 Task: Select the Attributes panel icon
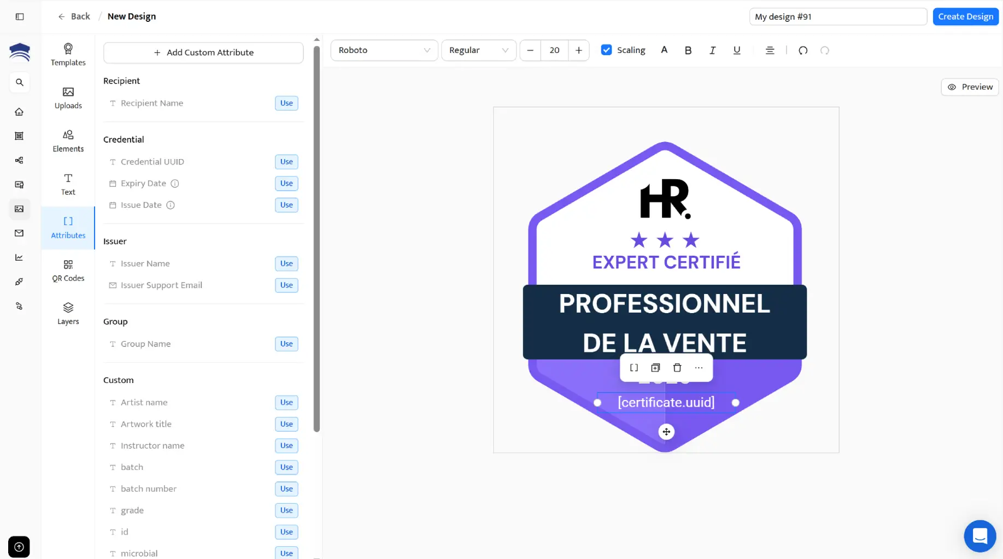pyautogui.click(x=68, y=227)
